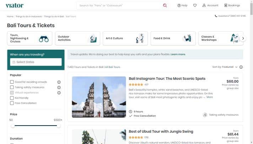The height and width of the screenshot is (144, 253).
Task: Open Bali Instagram Tour title link
Action: click(x=167, y=79)
